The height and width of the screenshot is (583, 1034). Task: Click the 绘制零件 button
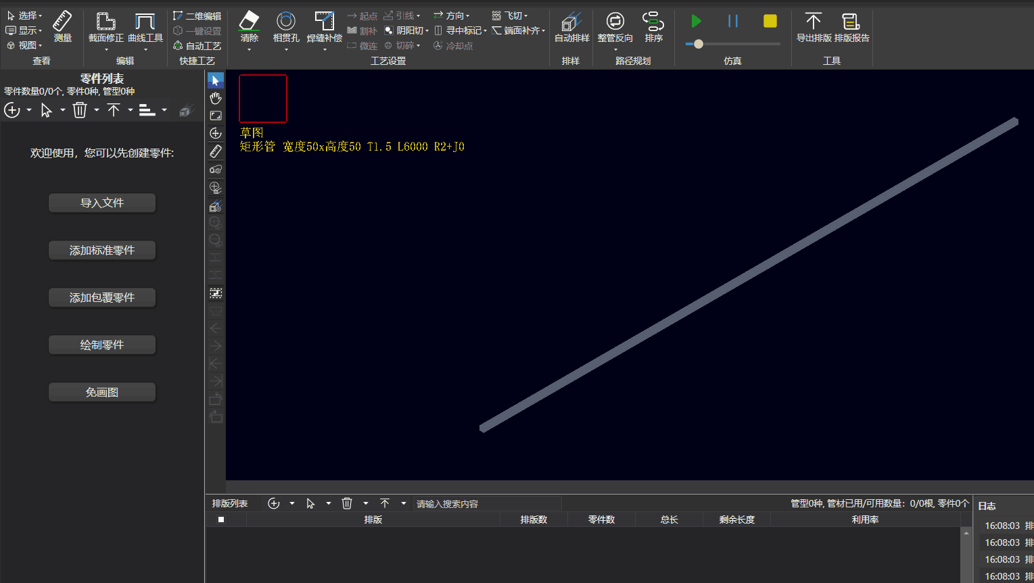coord(102,345)
